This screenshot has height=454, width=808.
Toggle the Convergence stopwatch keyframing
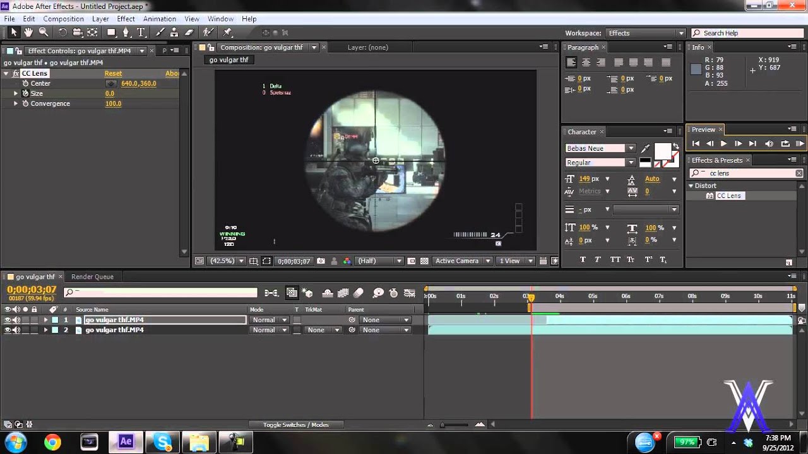[x=25, y=103]
